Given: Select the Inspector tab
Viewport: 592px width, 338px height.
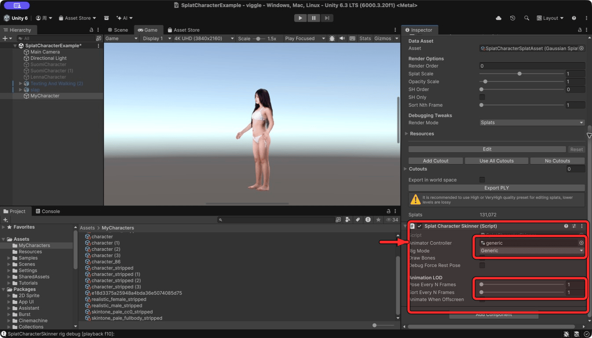Looking at the screenshot, I should point(419,30).
